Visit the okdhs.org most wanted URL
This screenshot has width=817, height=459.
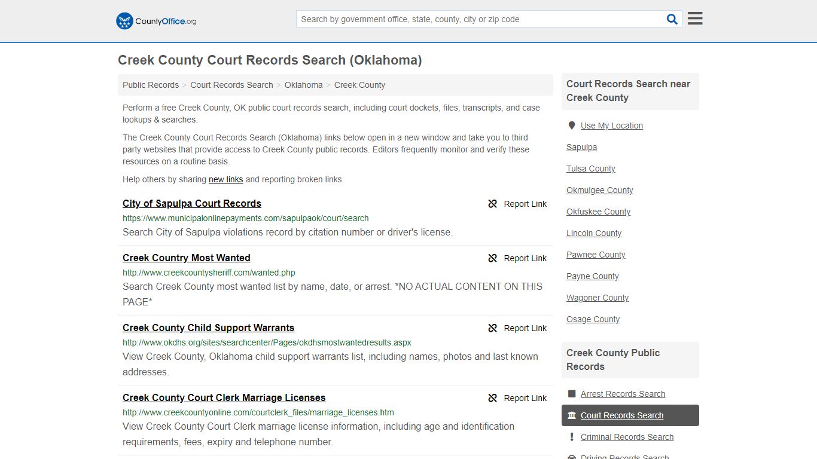tap(267, 342)
